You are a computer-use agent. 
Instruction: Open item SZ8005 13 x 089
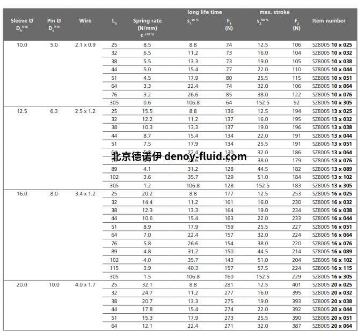(332, 169)
